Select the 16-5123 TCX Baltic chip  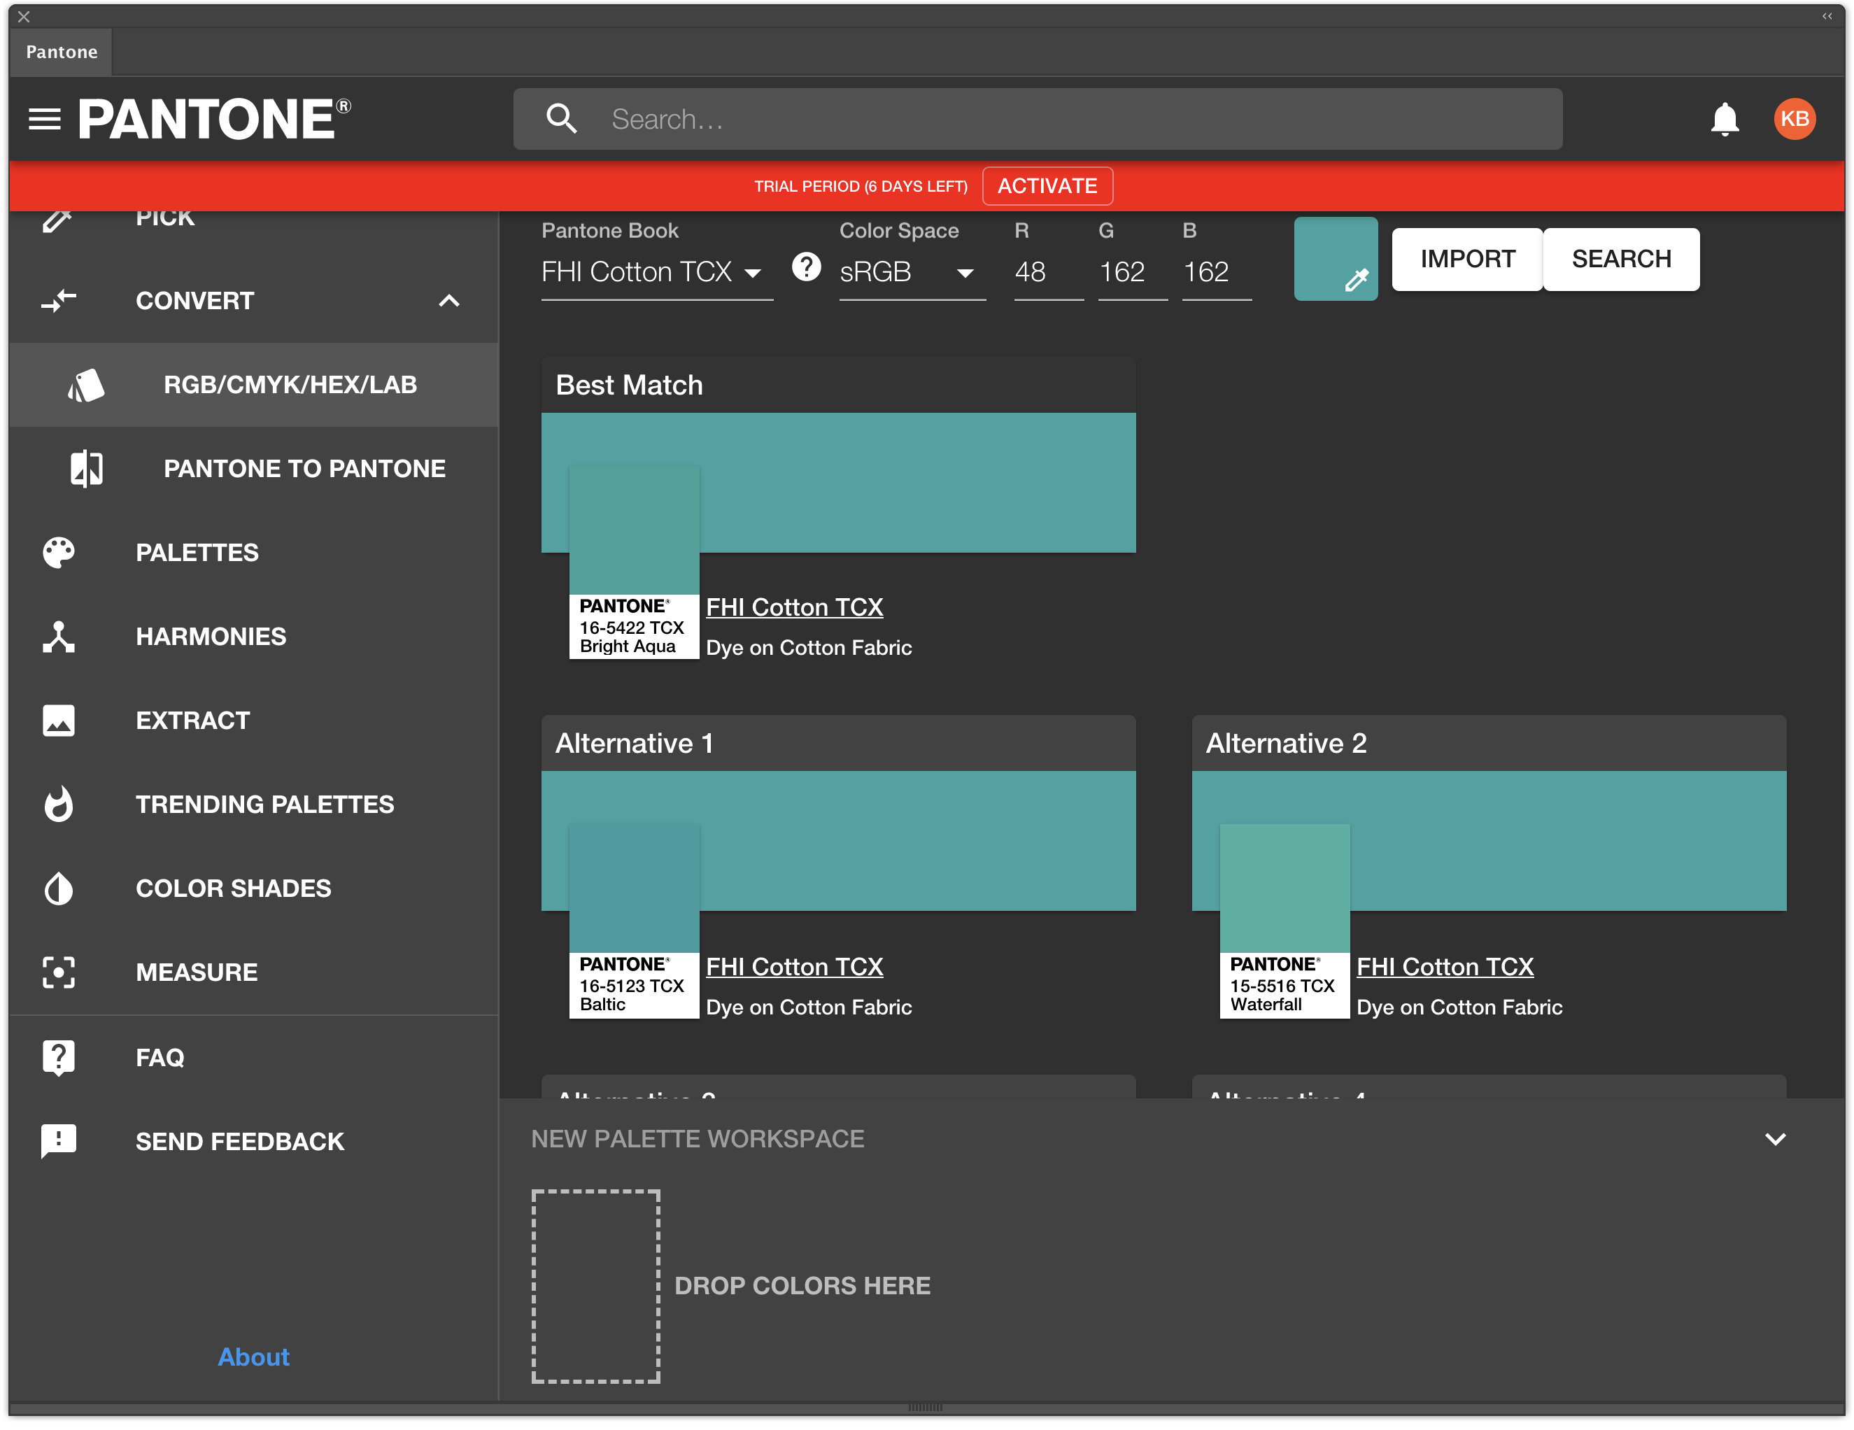pyautogui.click(x=633, y=921)
